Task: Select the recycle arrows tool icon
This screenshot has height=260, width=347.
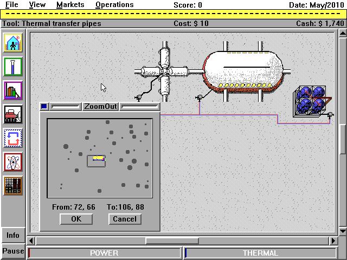Action: point(13,138)
